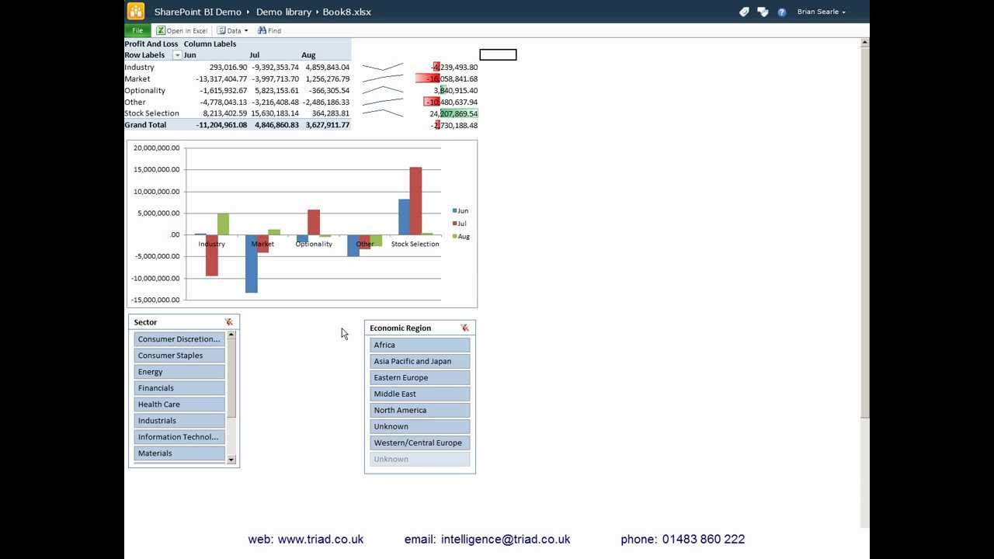Select the empty highlighted worksheet cell
This screenshot has height=559, width=994.
point(498,54)
